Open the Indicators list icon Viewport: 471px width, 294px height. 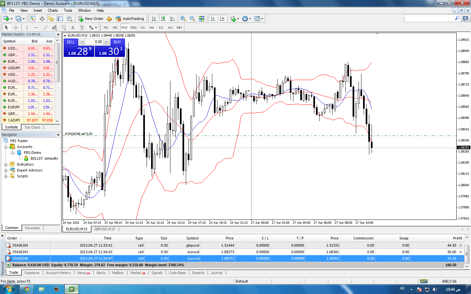[233, 19]
